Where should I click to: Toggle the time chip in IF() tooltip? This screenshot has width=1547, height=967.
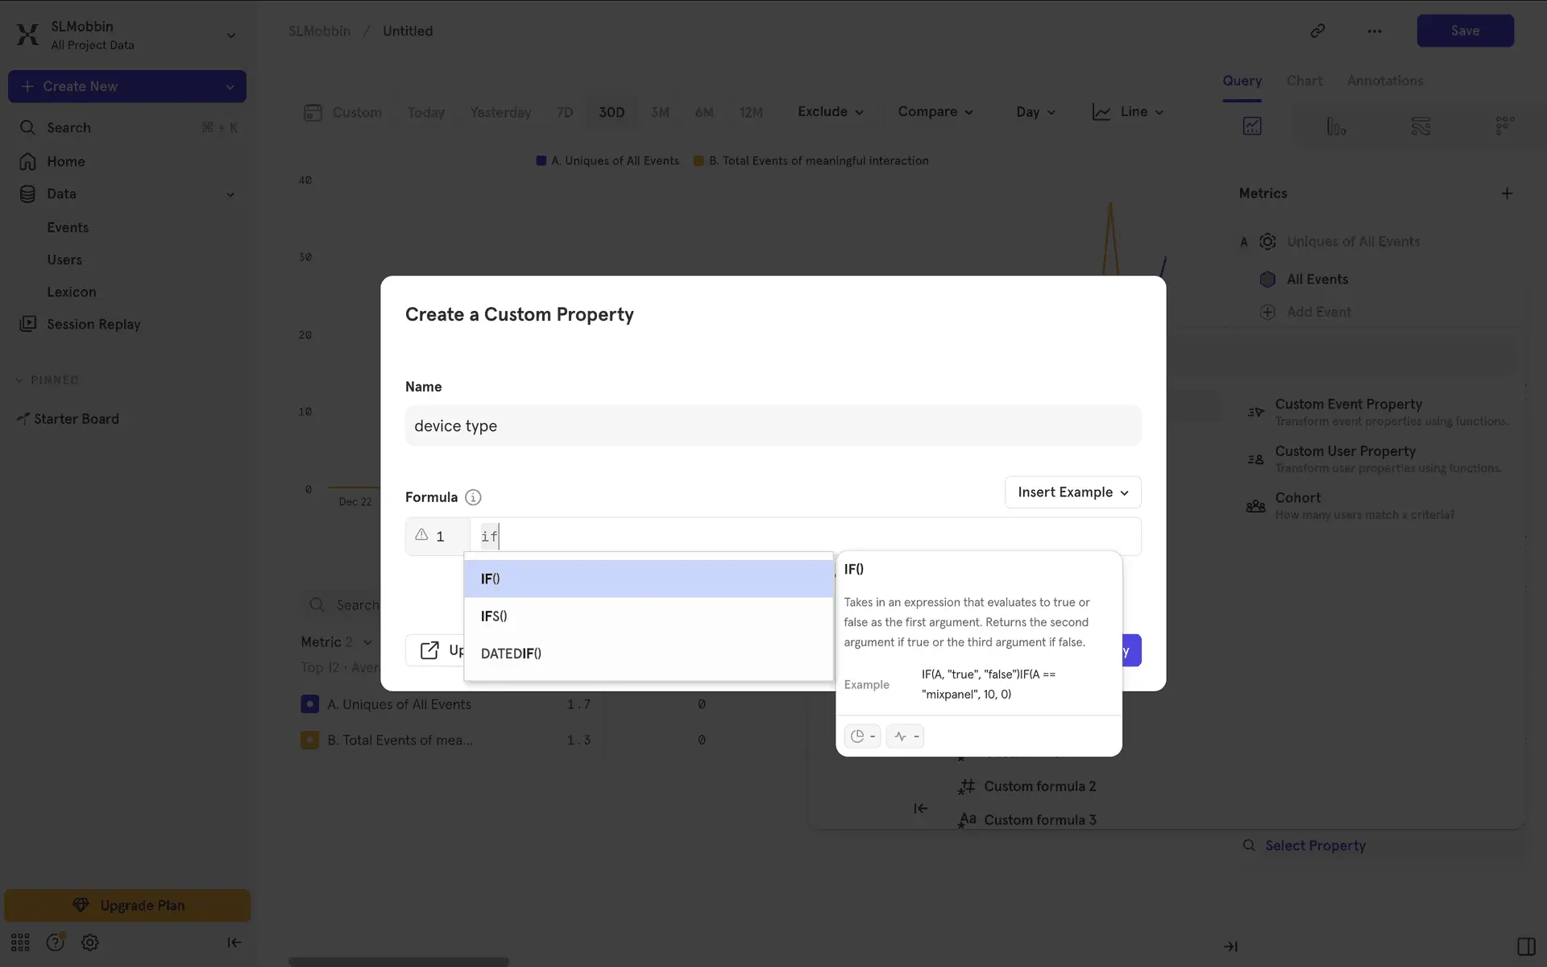pyautogui.click(x=862, y=736)
